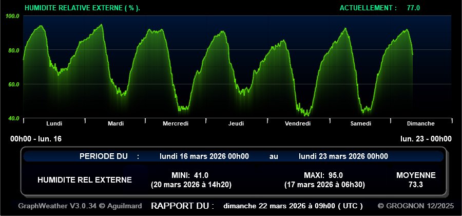Screen dimensions: 462x216
Task: Click the 'lun. 23 - 00h00' end marker
Action: [426, 139]
